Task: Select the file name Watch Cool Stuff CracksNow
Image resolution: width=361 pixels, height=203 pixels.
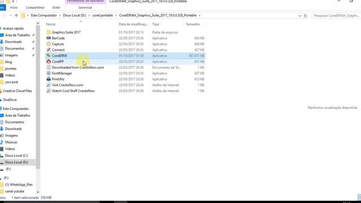Action: (73, 91)
